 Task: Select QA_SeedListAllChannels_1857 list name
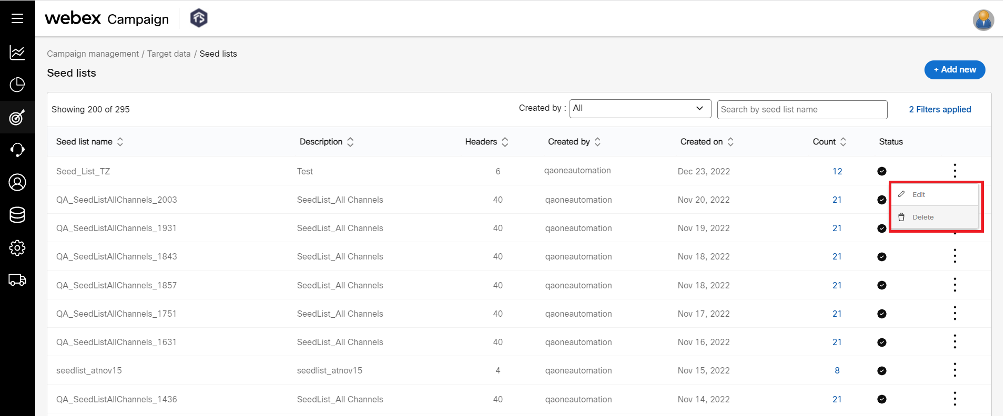point(116,285)
